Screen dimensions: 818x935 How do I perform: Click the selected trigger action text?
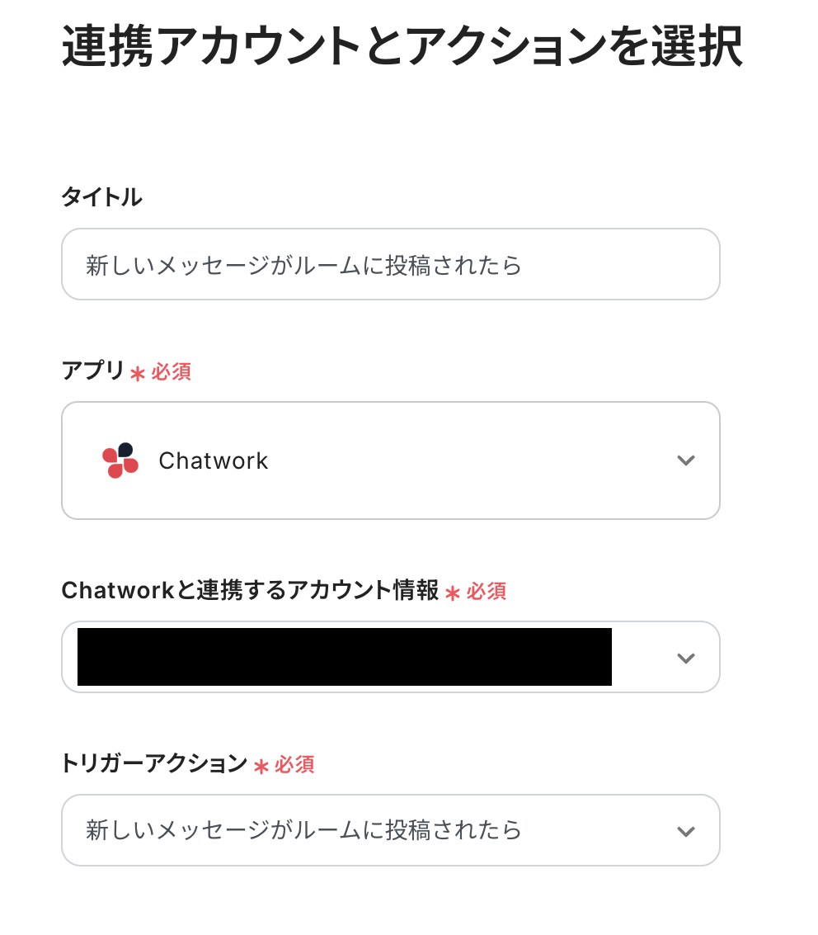[x=303, y=830]
